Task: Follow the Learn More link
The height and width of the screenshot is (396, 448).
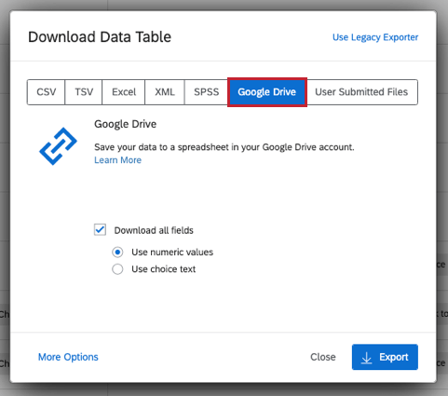Action: (117, 160)
